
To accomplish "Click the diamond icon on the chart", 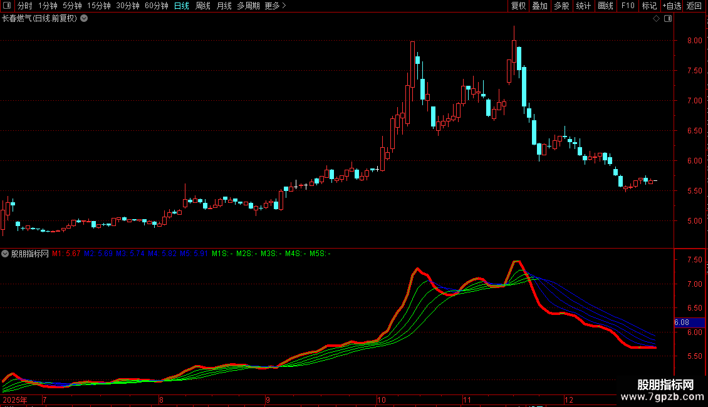I will click(657, 19).
